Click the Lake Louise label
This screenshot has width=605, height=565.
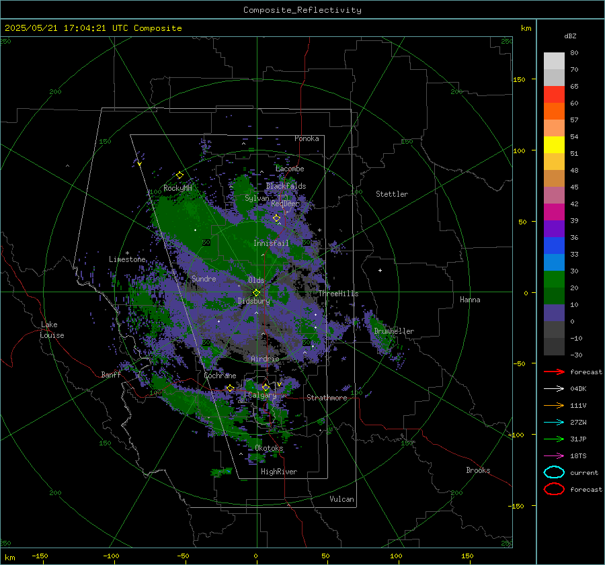(52, 330)
